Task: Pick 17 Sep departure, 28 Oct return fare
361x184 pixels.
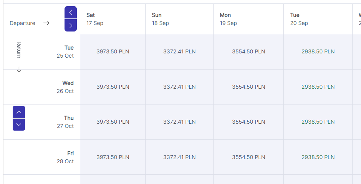Action: [113, 157]
